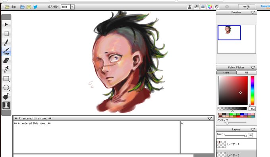Pick the dark maroon palette swatch
270x157 pixels.
click(220, 116)
